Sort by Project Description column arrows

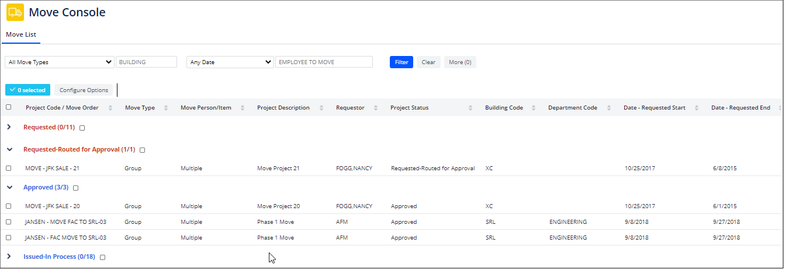tap(321, 108)
